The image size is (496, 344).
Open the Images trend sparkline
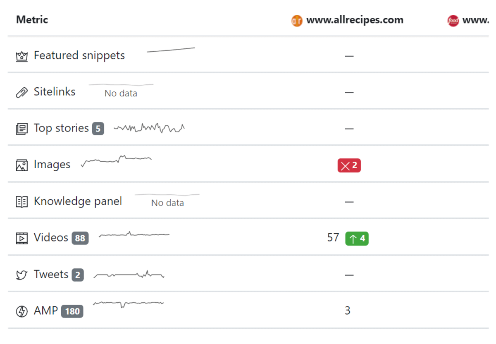click(x=116, y=160)
